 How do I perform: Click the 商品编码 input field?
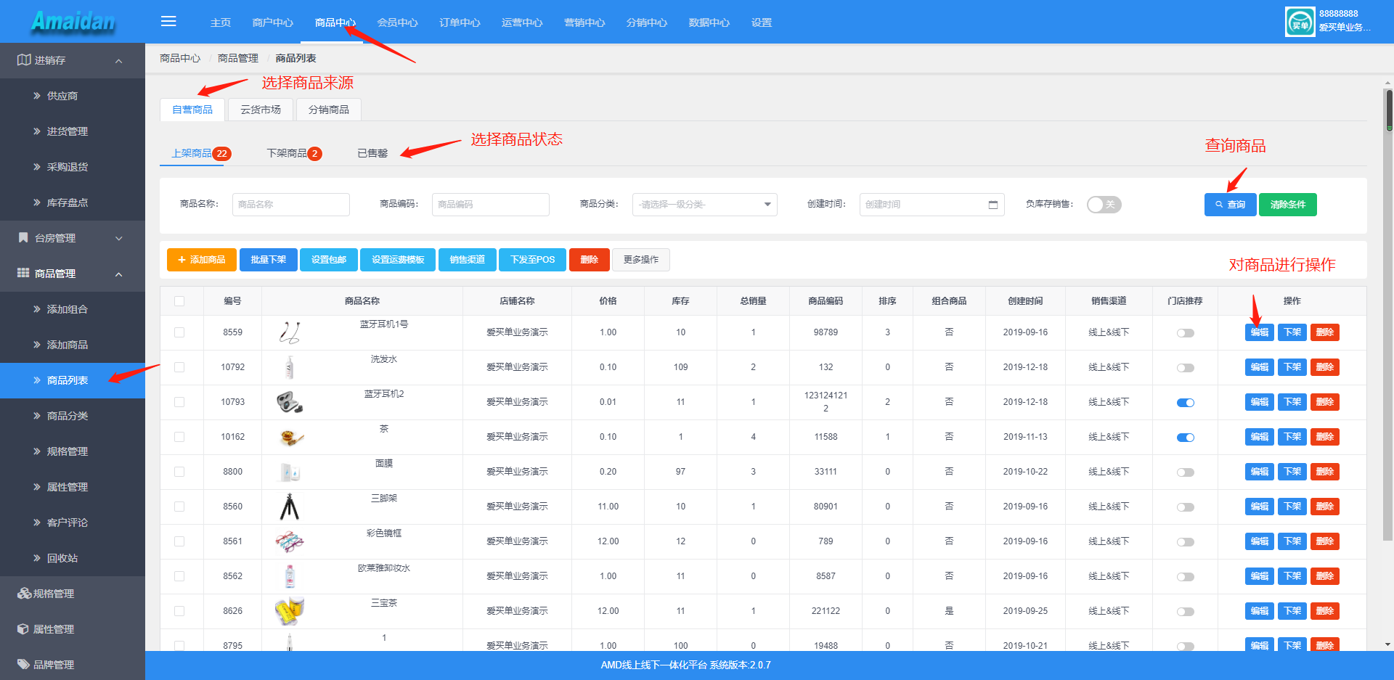(490, 205)
